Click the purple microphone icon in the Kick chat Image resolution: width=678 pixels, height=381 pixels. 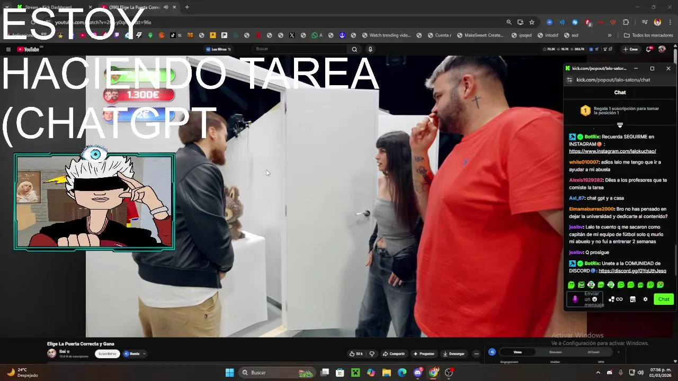[575, 299]
